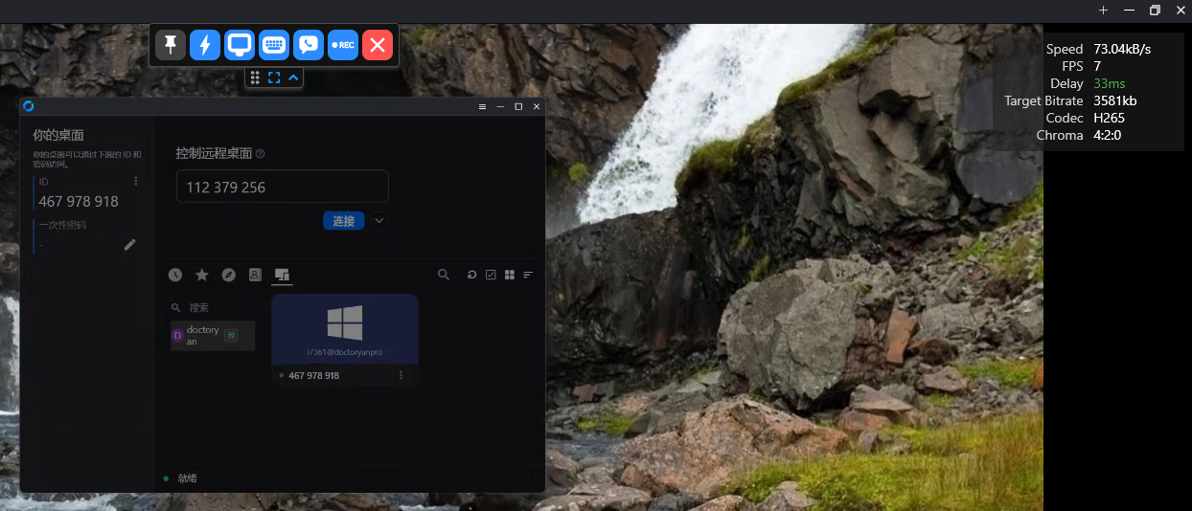The image size is (1192, 511).
Task: Edit one-time password with the pencil icon
Action: click(x=130, y=244)
